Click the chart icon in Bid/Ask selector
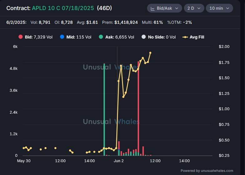This screenshot has height=175, width=245. tap(153, 8)
